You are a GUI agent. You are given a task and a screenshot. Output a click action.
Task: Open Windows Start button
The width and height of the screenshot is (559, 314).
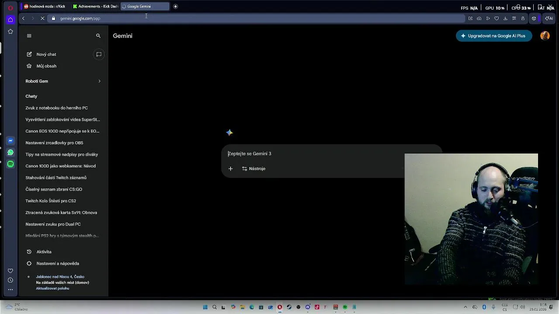[205, 307]
